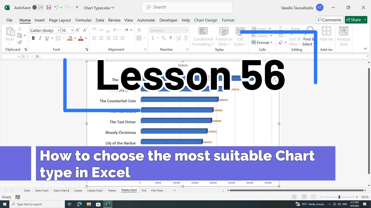The image size is (371, 208).
Task: Apply the Font Color letter A icon
Action: 81,38
